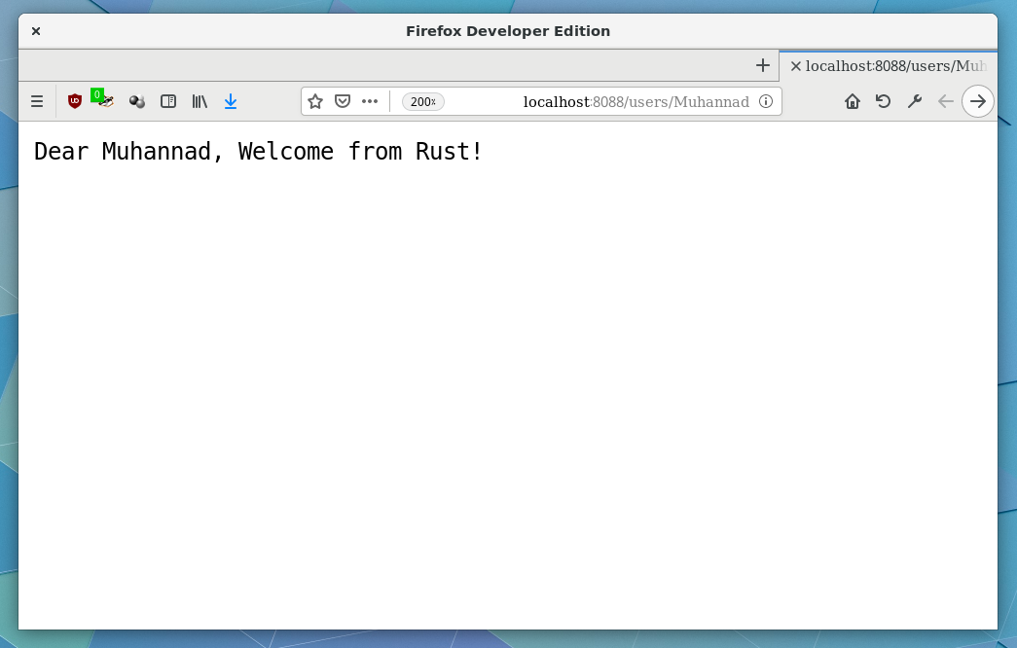Viewport: 1017px width, 648px height.
Task: Bookmark this page with the star
Action: click(315, 101)
